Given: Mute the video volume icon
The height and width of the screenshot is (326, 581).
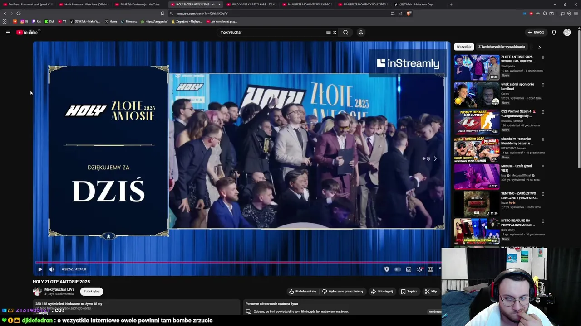Looking at the screenshot, I should coord(52,269).
